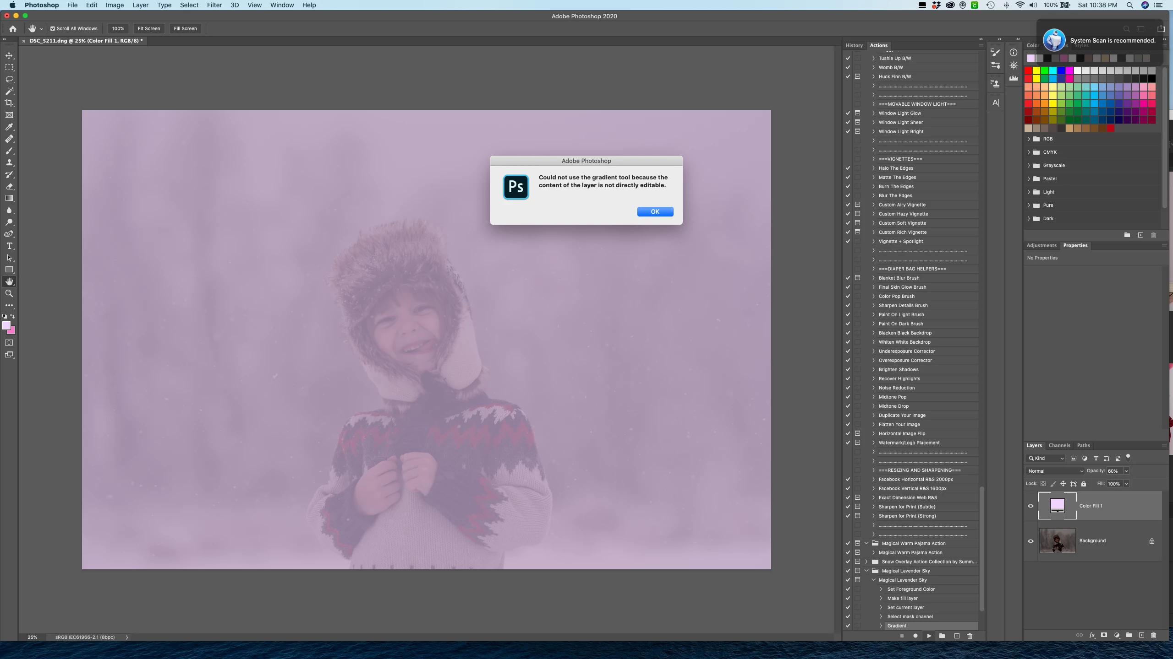Click the Play selection button in Actions
Viewport: 1173px width, 659px height.
(929, 636)
